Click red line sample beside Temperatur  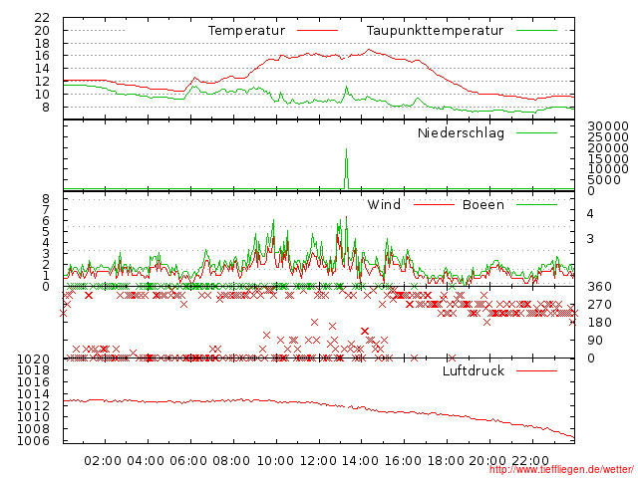tap(317, 31)
